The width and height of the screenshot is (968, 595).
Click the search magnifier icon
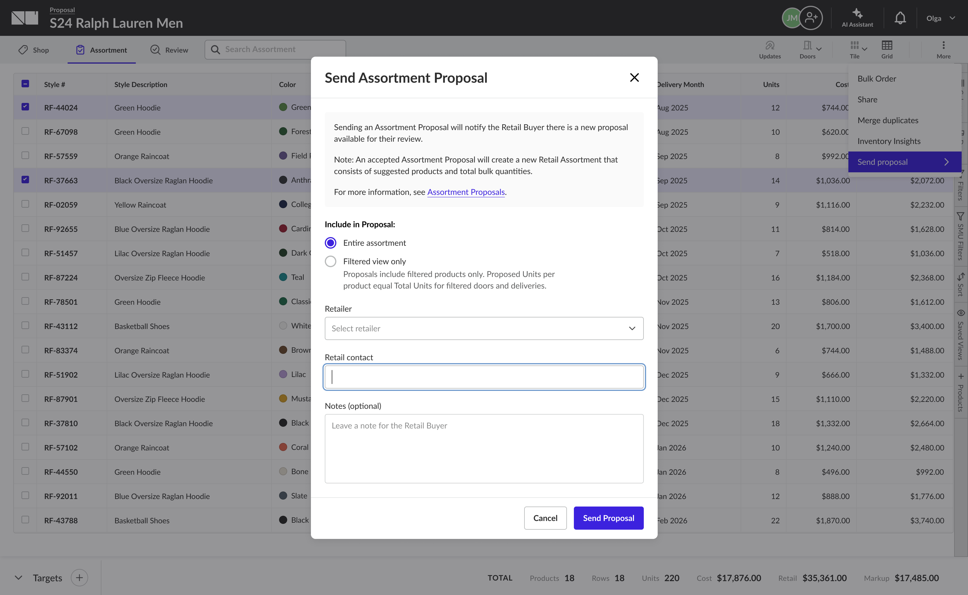click(x=215, y=50)
